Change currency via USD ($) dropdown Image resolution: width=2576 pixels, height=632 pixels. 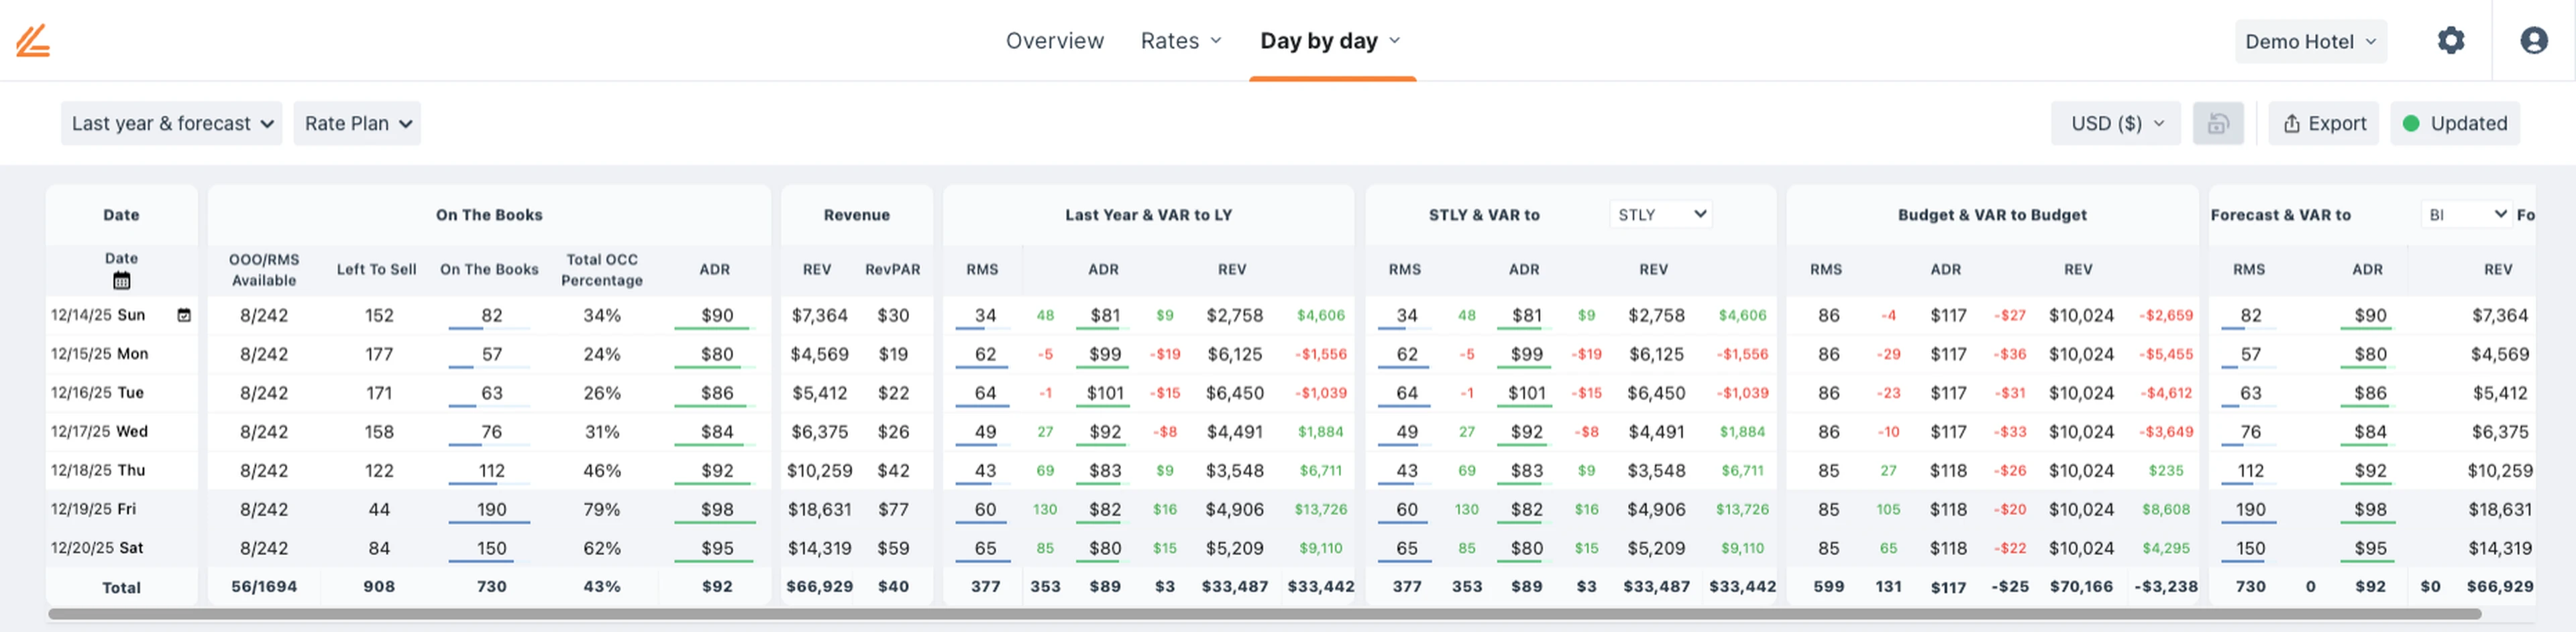click(2116, 124)
